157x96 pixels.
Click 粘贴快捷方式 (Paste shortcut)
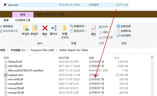coord(9,31)
